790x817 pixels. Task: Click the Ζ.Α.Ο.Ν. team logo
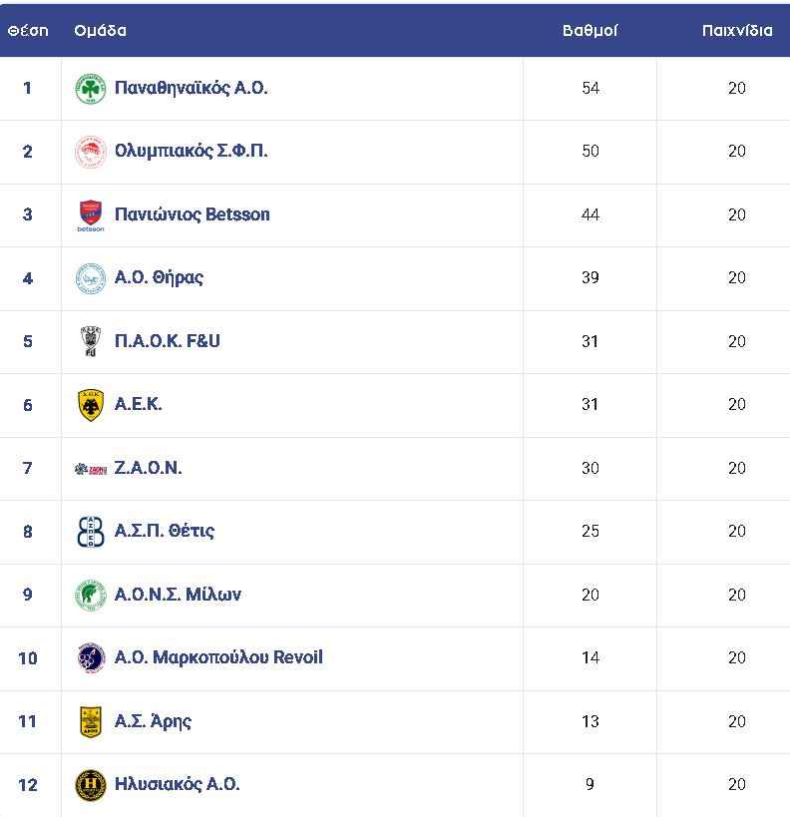click(91, 469)
